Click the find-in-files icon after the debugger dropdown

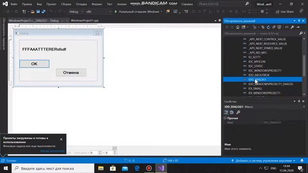[168, 12]
